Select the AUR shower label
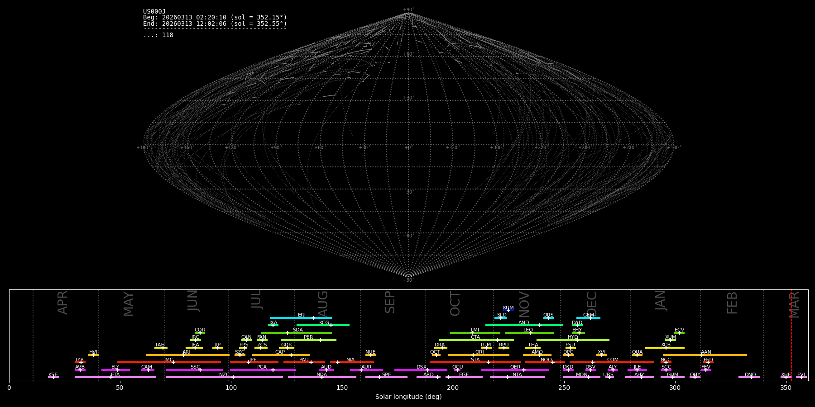Viewport: 815px width, 407px height. click(x=366, y=367)
